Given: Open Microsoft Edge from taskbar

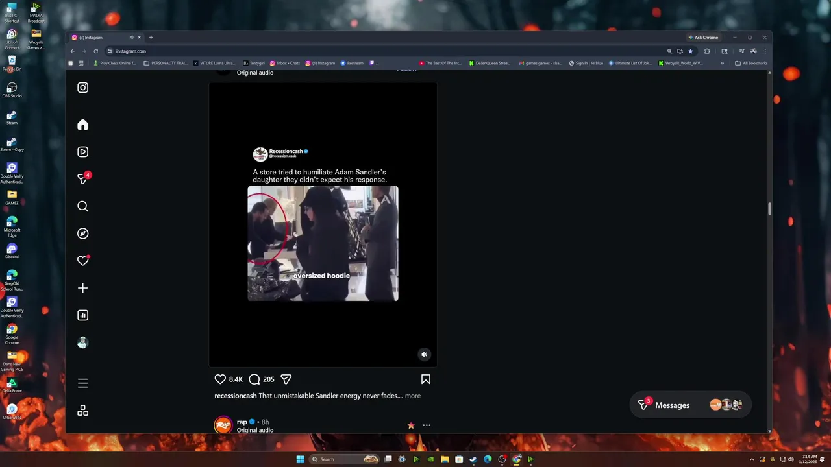Looking at the screenshot, I should click(488, 459).
